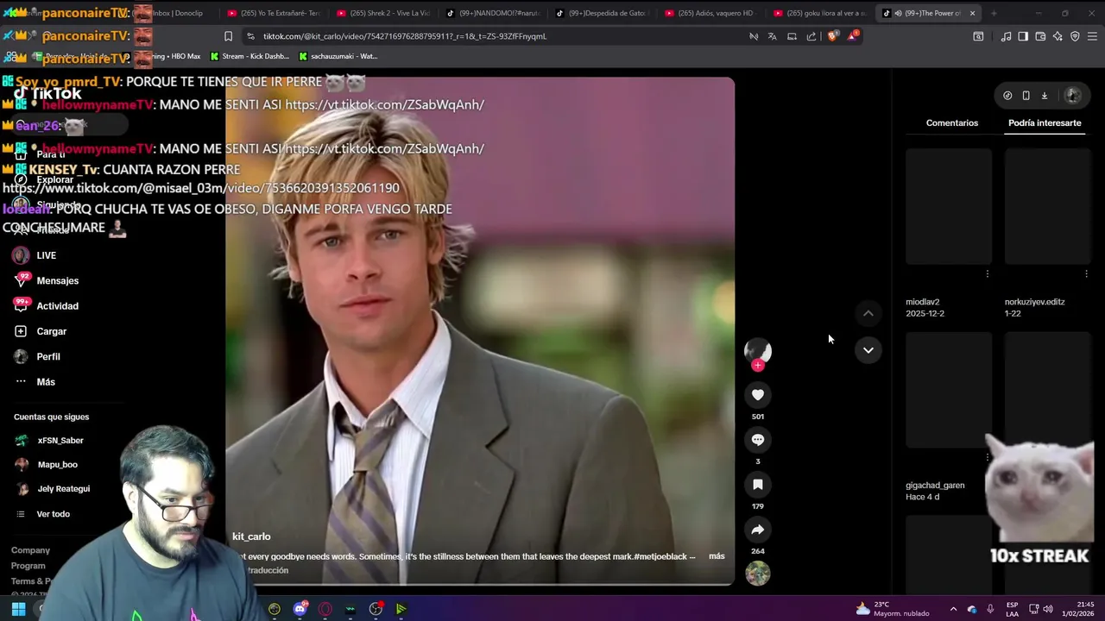
Task: Open options dots for miodlav2 video
Action: click(988, 274)
